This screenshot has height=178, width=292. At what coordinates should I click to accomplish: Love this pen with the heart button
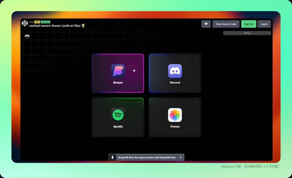click(206, 24)
